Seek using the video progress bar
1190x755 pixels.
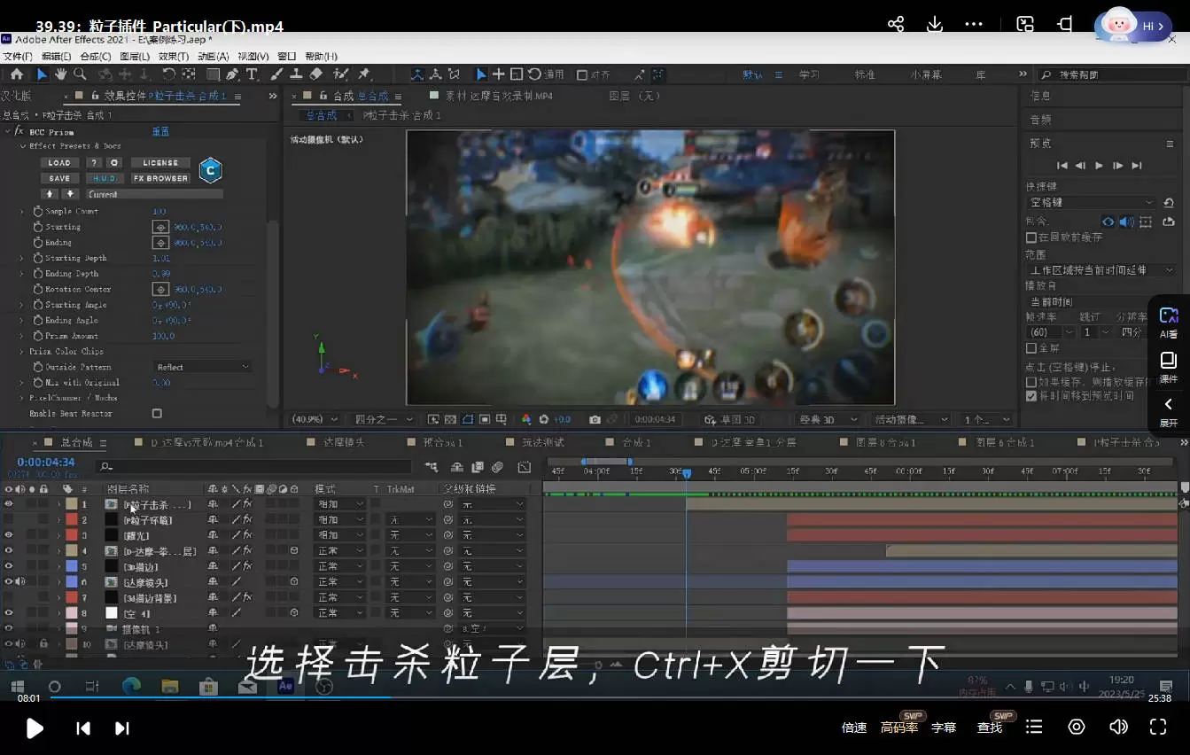point(595,697)
